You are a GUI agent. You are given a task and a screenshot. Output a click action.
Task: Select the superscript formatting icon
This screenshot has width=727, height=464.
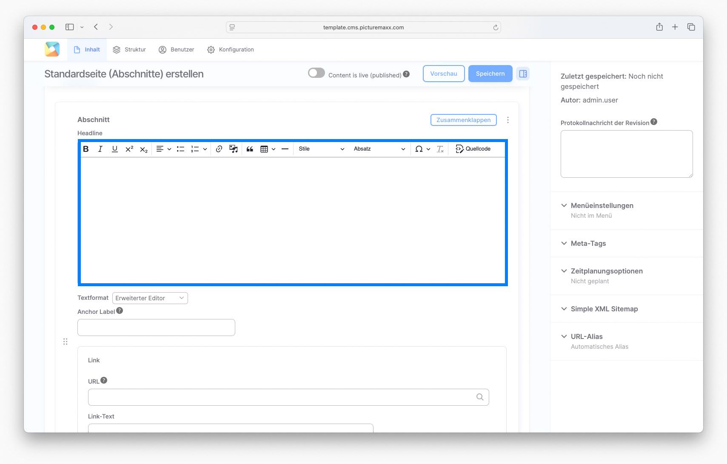coord(129,149)
